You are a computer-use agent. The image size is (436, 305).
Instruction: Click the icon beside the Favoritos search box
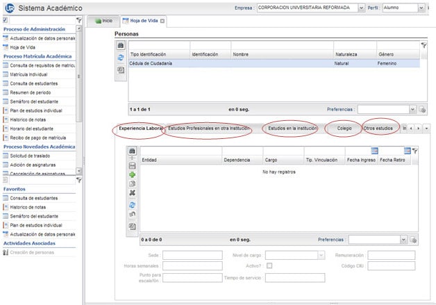pyautogui.click(x=5, y=180)
